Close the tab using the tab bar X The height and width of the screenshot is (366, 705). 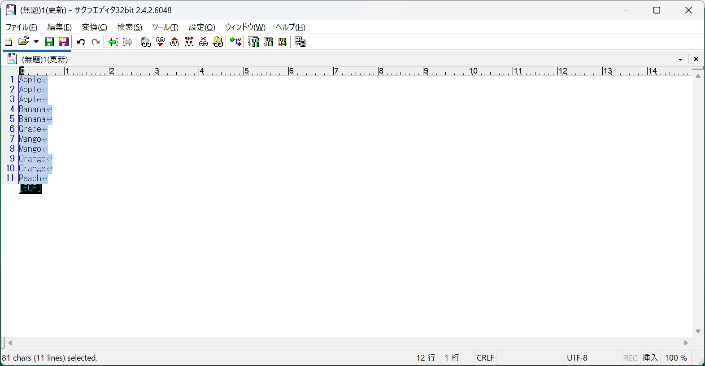tap(696, 59)
